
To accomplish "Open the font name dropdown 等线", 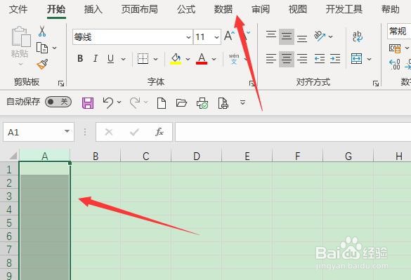I will [188, 37].
